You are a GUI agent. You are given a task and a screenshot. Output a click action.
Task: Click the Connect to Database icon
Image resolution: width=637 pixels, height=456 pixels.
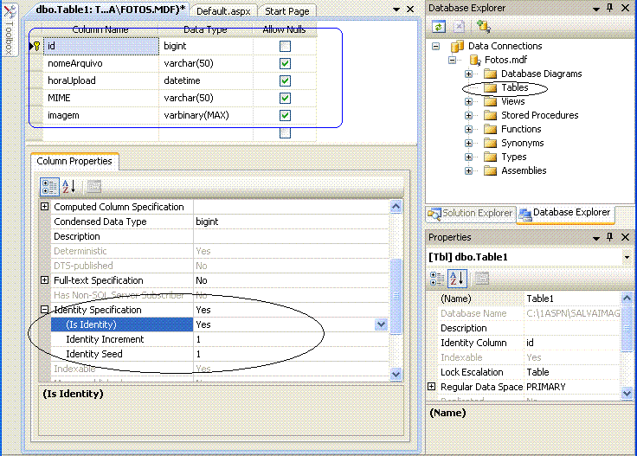(x=484, y=27)
